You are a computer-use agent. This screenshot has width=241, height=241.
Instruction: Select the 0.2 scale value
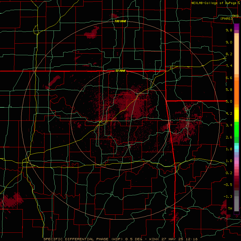pyautogui.click(x=229, y=173)
